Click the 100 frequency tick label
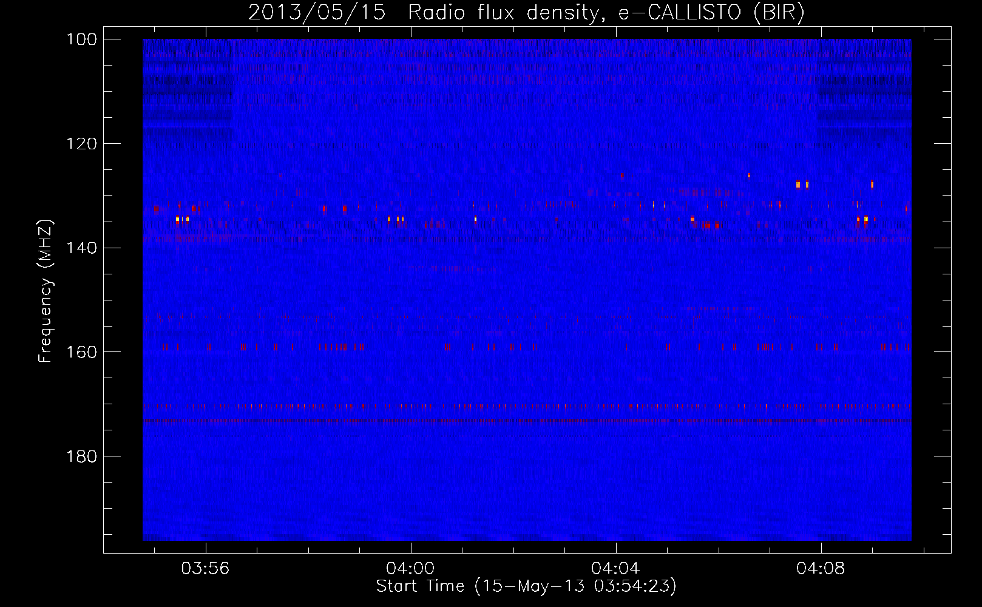Image resolution: width=982 pixels, height=607 pixels. pyautogui.click(x=81, y=39)
